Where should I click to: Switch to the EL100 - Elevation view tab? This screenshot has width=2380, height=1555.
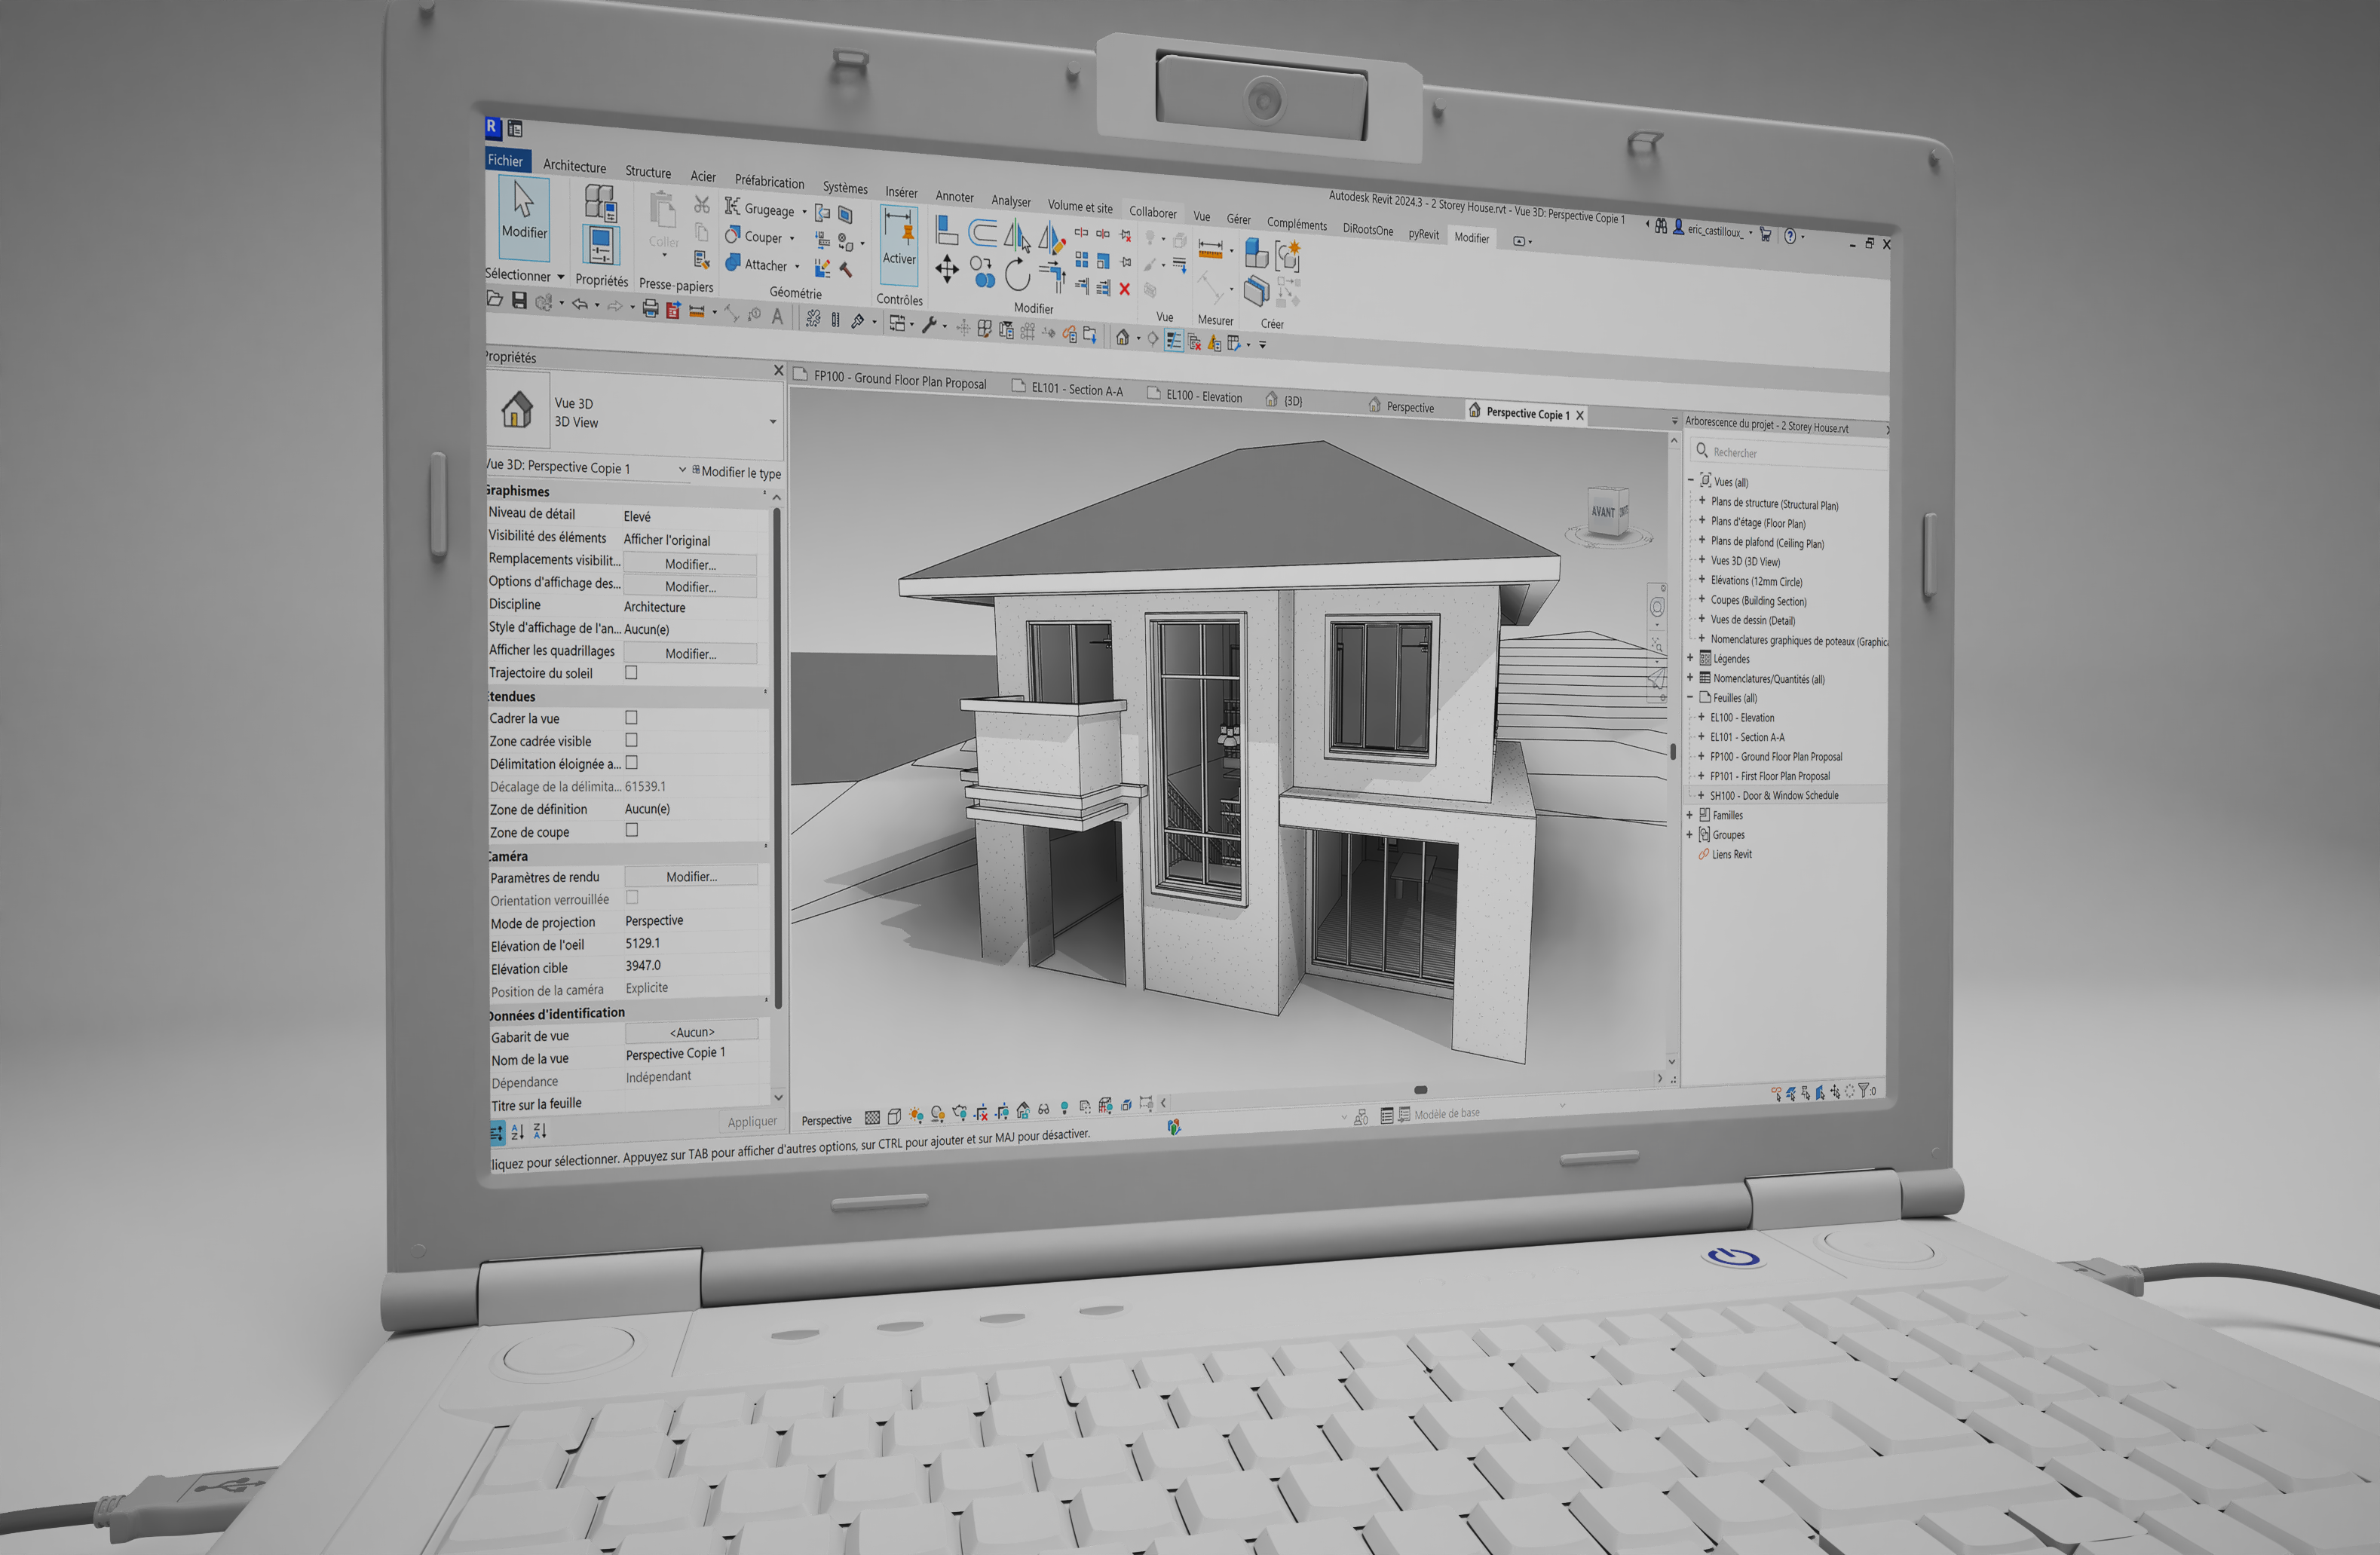[x=1203, y=397]
